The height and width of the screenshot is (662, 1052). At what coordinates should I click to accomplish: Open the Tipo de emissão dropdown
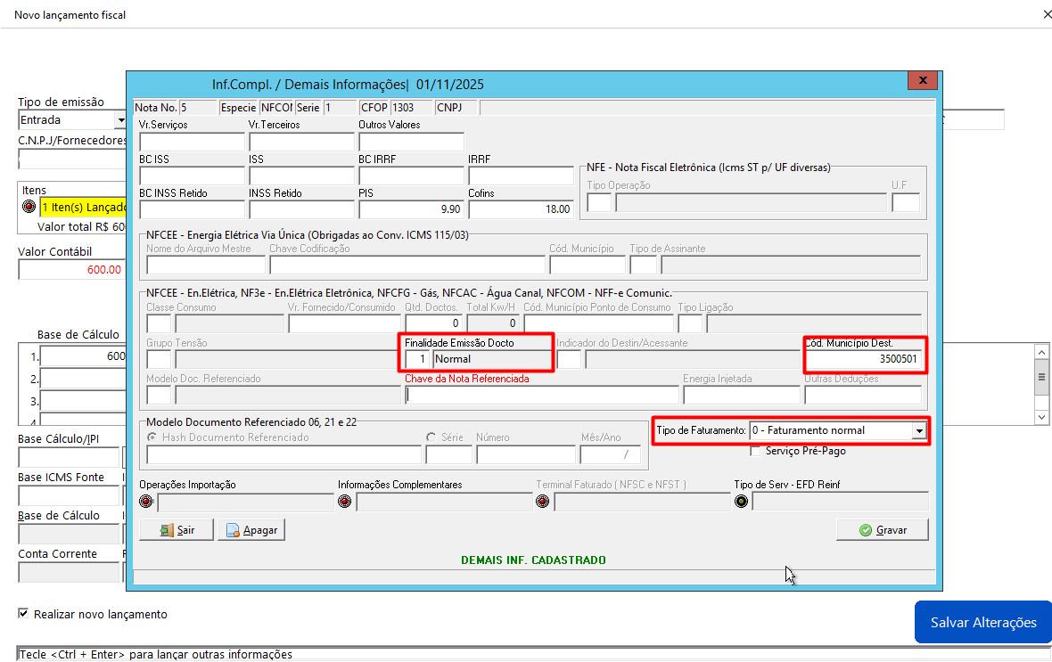pyautogui.click(x=120, y=120)
